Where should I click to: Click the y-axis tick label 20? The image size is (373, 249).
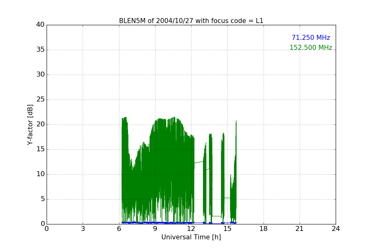pos(40,125)
